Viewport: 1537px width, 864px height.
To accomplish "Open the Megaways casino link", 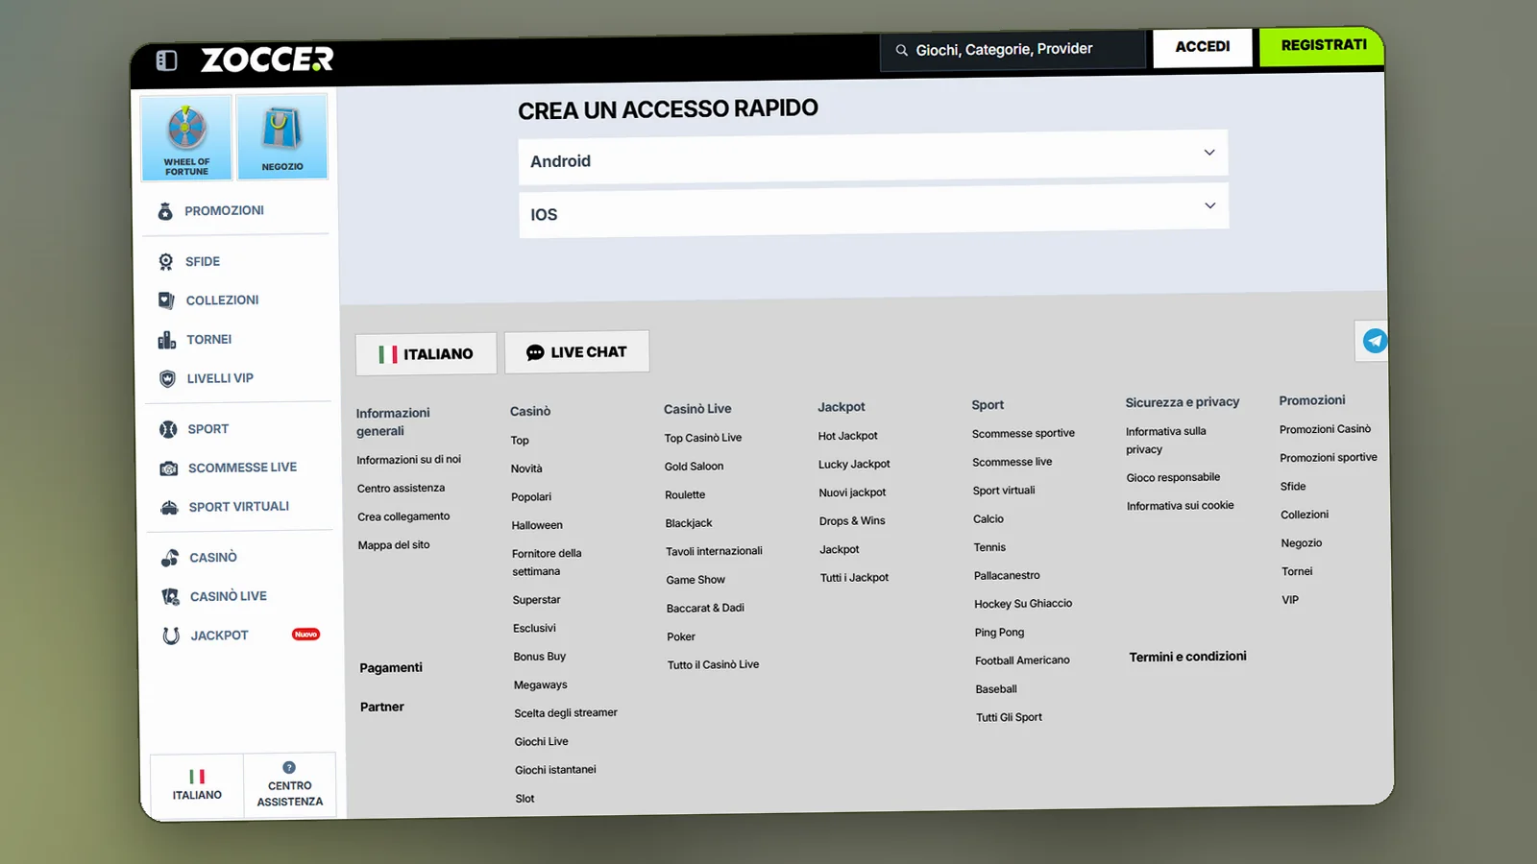I will coord(540,685).
